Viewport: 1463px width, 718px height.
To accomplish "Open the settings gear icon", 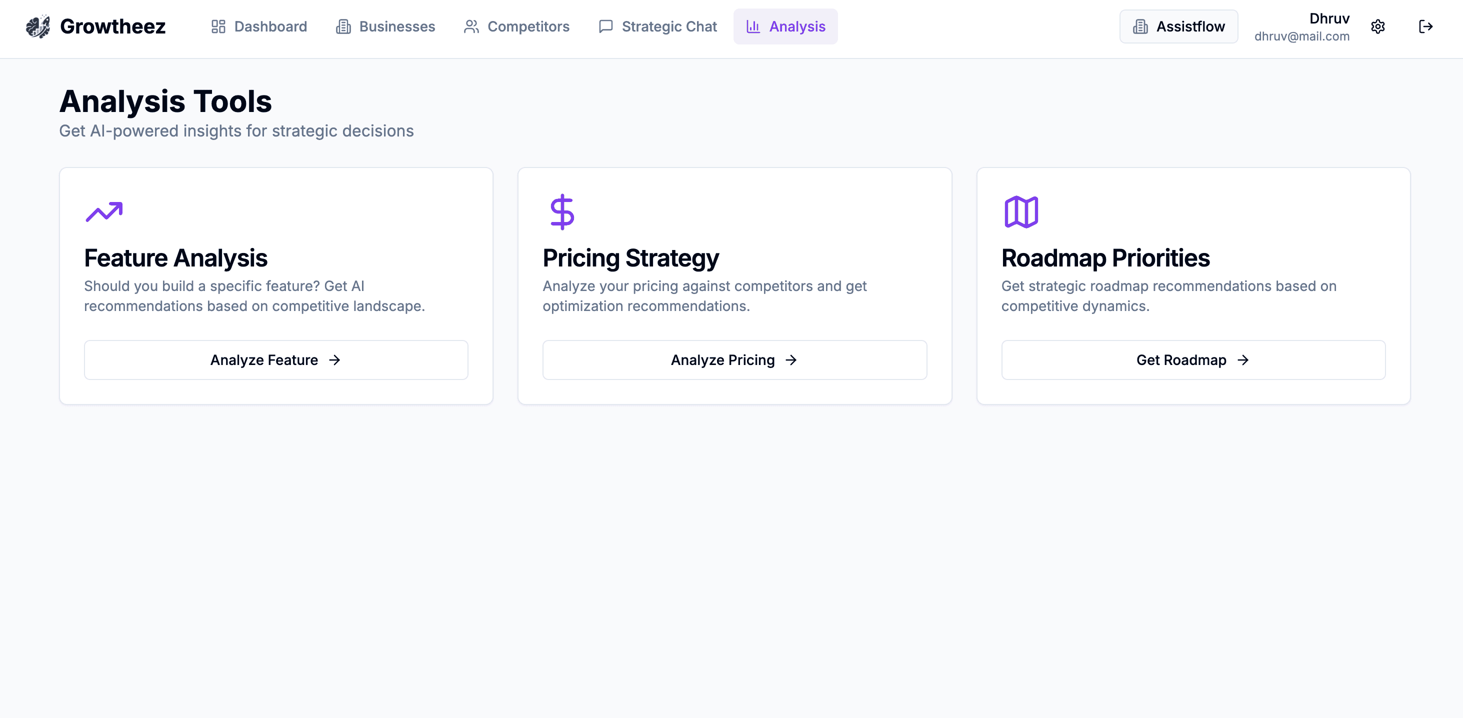I will point(1379,26).
